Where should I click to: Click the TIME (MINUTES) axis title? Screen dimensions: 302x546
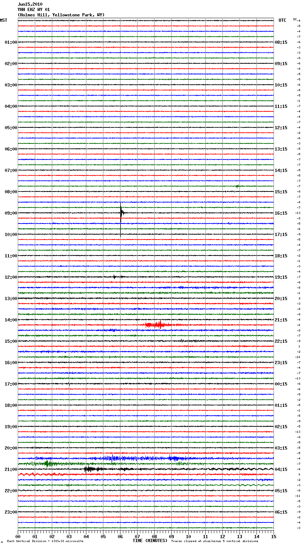[x=150, y=541]
